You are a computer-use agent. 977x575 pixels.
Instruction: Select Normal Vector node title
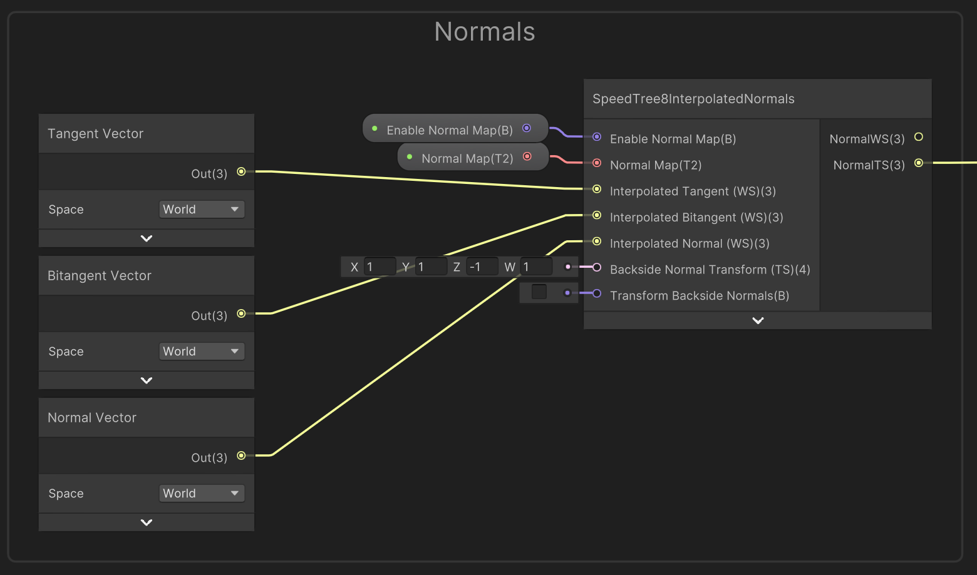(92, 418)
